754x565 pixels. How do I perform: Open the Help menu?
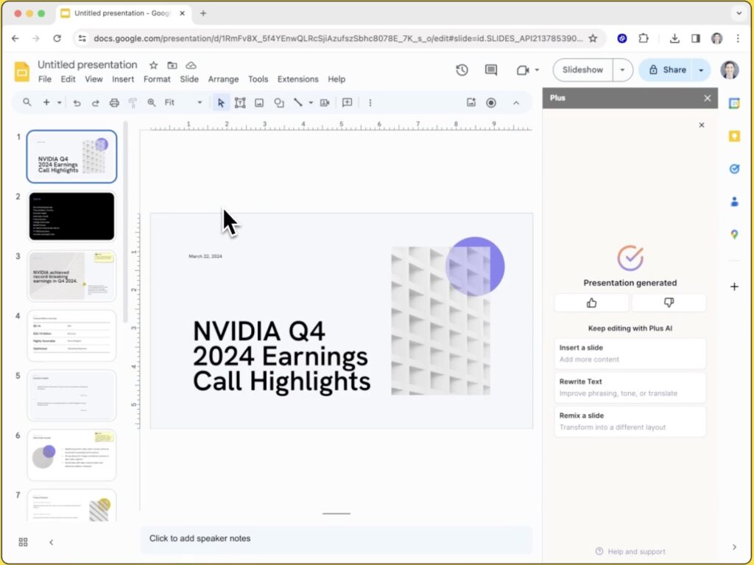337,79
